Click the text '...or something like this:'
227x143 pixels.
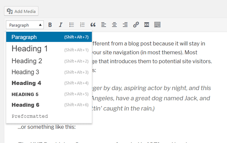(x=47, y=127)
